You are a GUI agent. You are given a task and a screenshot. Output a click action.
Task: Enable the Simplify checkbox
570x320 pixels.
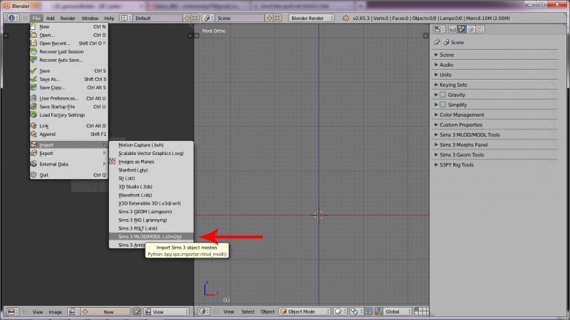[442, 105]
